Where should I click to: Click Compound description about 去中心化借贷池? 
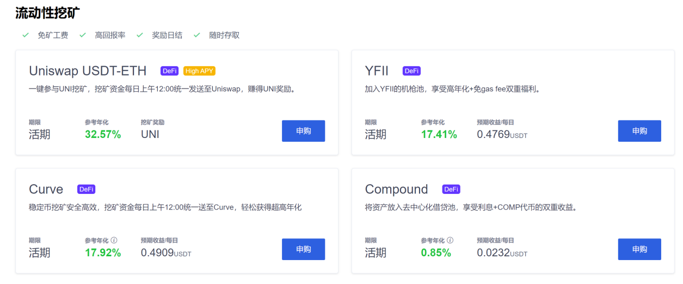coord(472,207)
